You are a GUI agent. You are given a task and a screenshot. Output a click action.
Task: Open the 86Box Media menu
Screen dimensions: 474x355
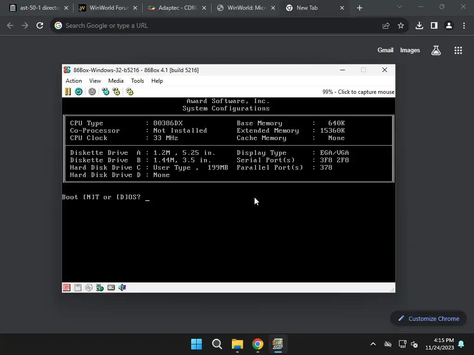pyautogui.click(x=116, y=80)
